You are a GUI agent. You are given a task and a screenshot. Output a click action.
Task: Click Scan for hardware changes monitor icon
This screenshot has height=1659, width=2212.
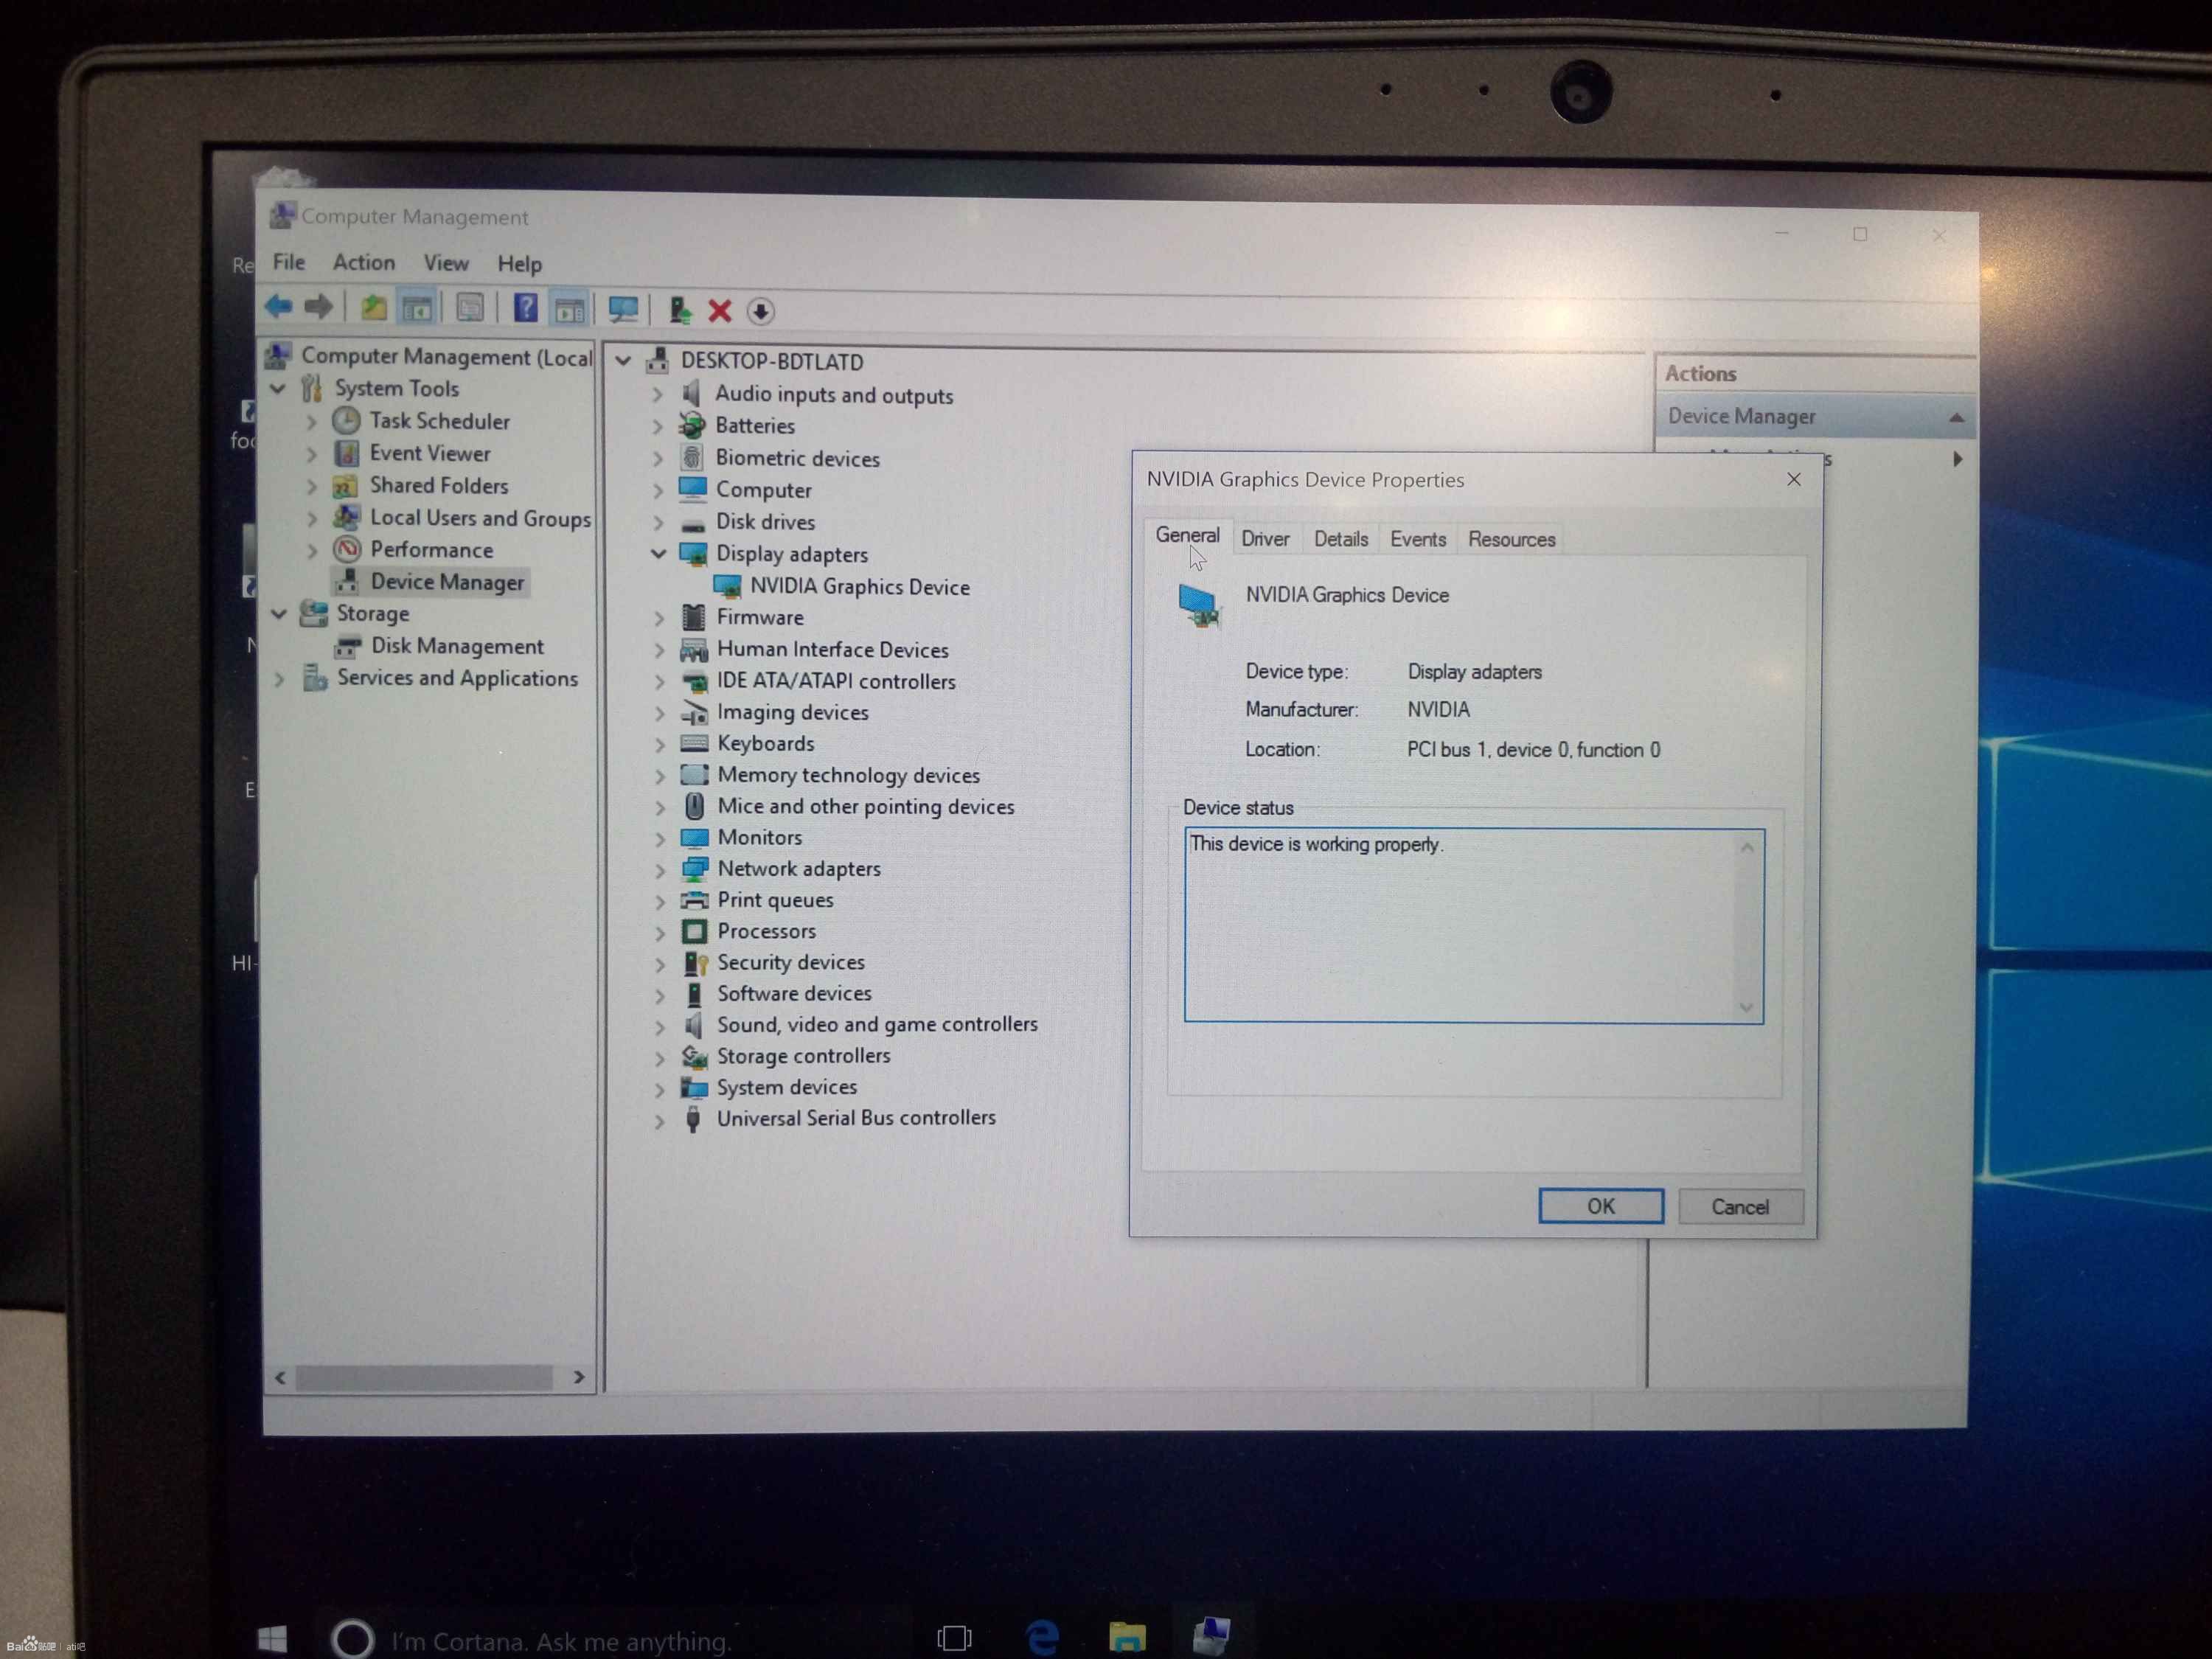[x=623, y=309]
